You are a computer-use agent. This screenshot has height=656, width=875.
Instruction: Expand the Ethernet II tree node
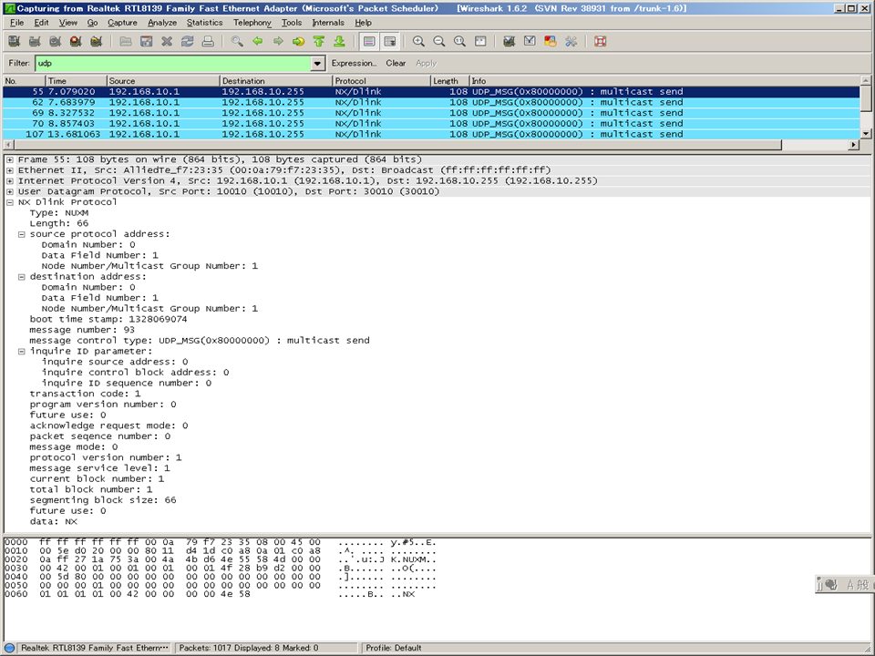point(10,170)
